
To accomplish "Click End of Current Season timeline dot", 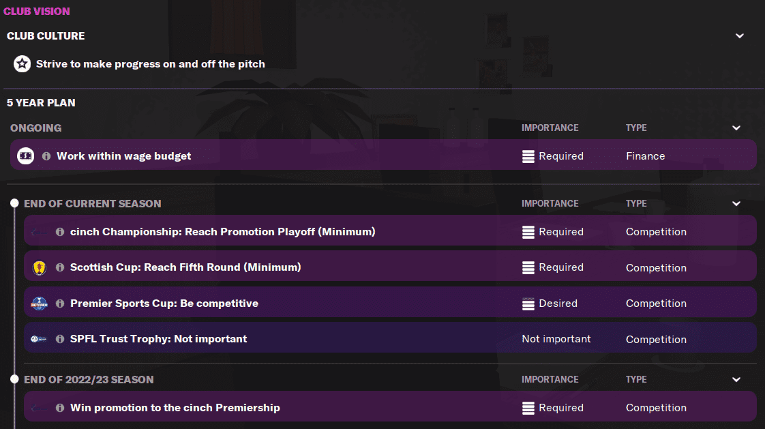I will pos(14,204).
